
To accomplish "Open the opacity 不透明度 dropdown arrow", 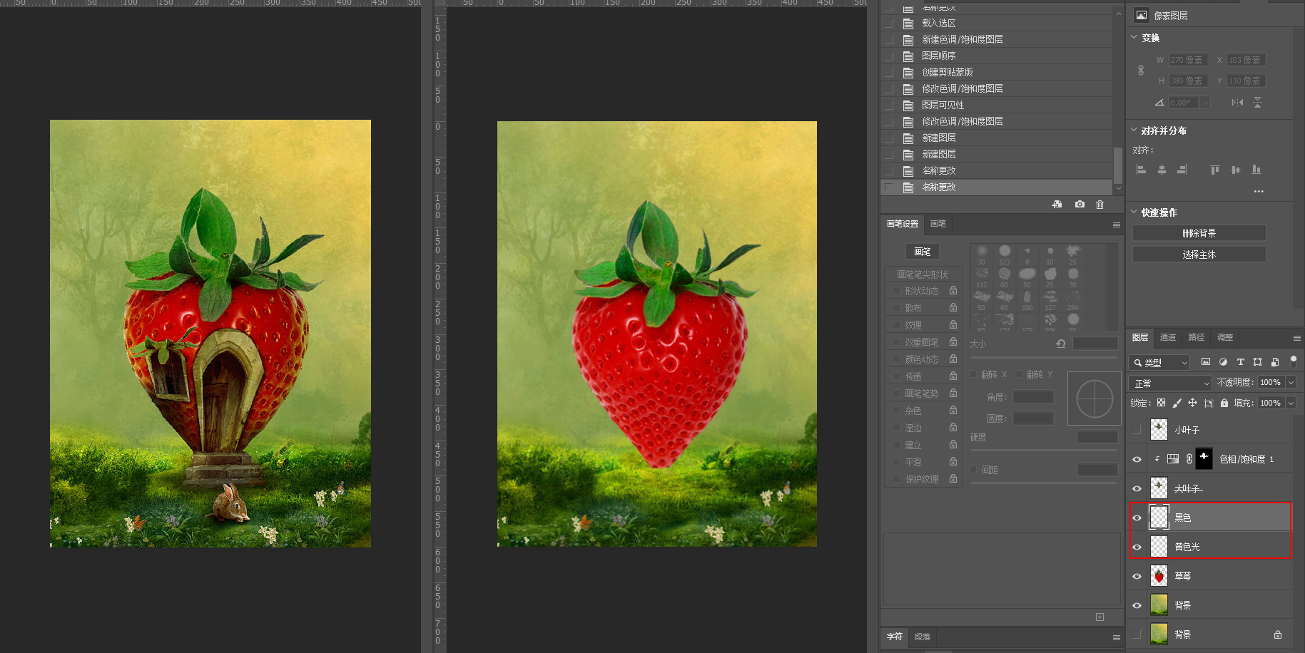I will point(1291,383).
